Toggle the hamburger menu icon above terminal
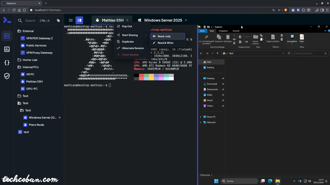The image size is (330, 185). 71,20
